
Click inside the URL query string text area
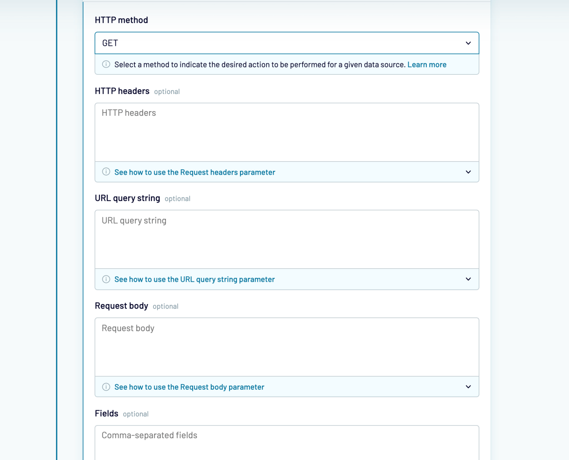[287, 239]
